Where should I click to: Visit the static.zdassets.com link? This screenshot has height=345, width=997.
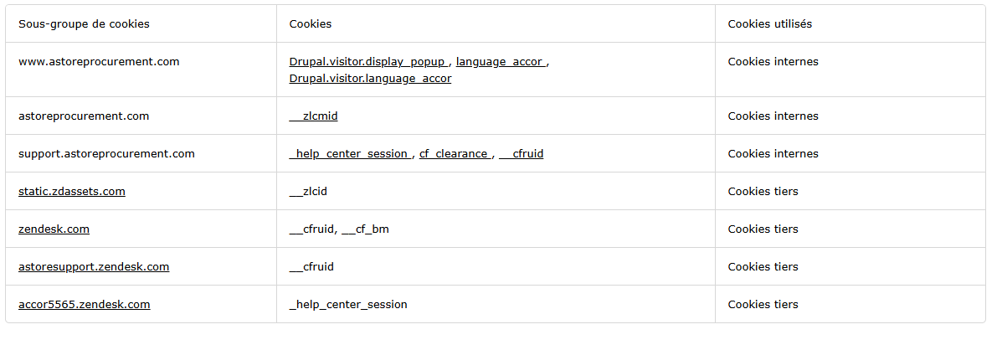(72, 192)
